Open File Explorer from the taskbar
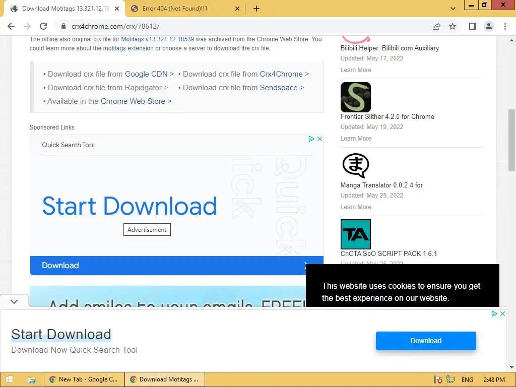The height and width of the screenshot is (387, 516). point(32,380)
